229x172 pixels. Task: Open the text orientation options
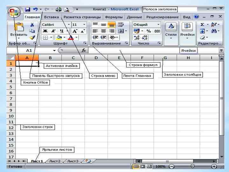(114, 38)
